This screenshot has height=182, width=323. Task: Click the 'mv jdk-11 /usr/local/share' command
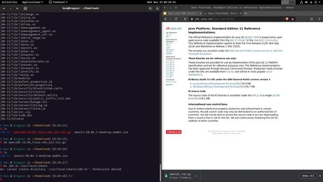[25, 166]
